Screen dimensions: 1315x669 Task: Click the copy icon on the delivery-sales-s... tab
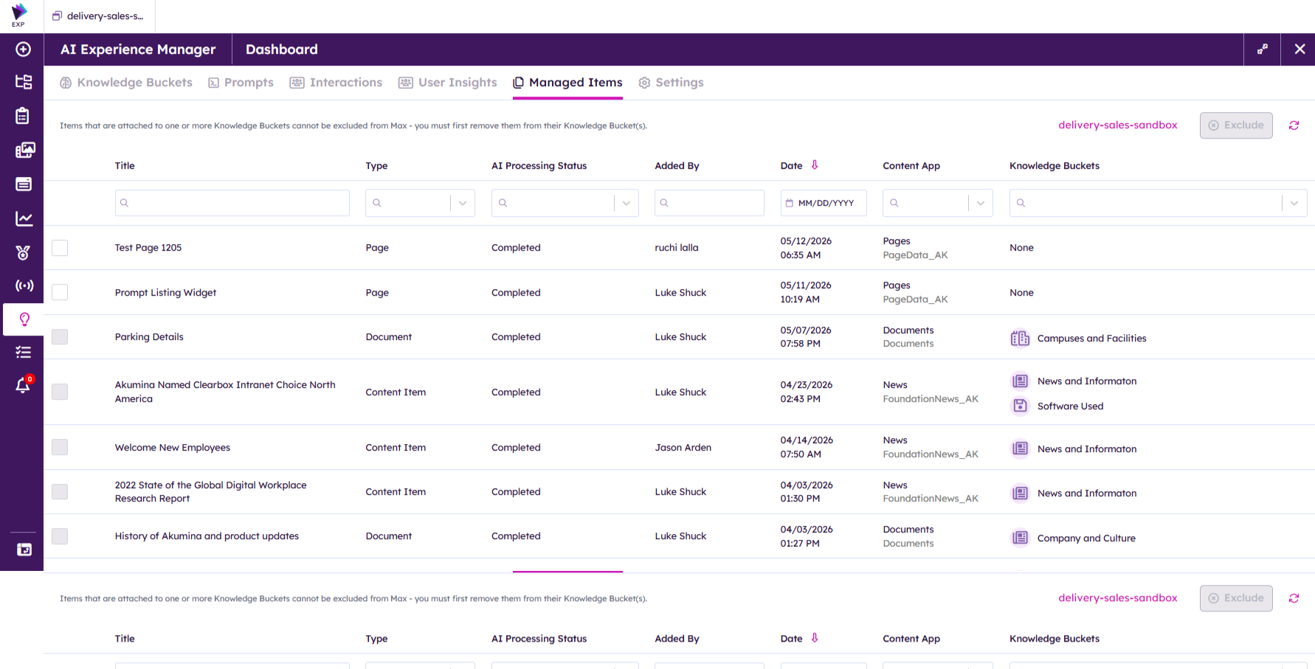pos(57,15)
